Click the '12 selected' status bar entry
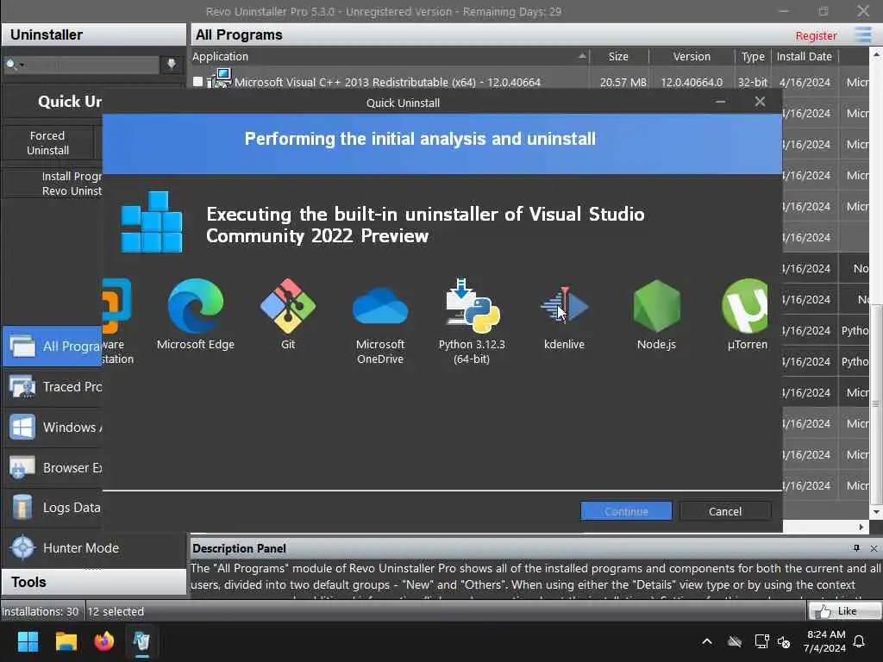 [116, 611]
